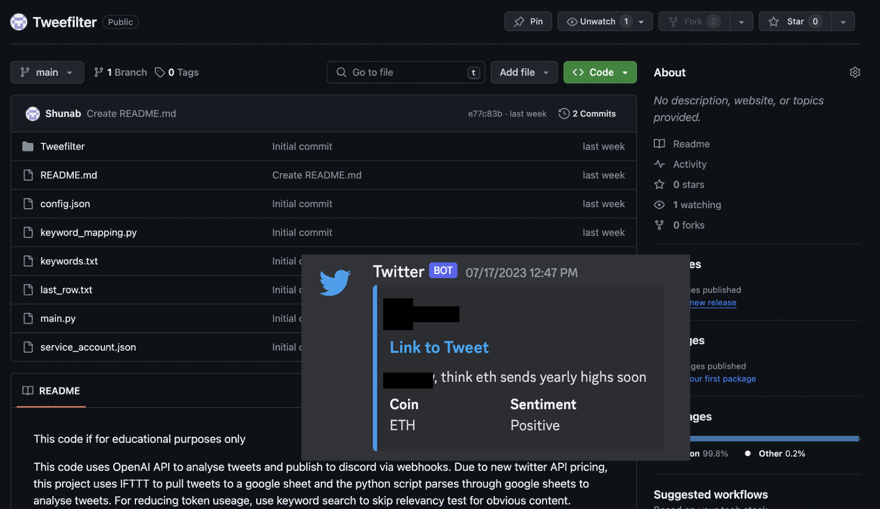Click the Tweefilter folder icon
The width and height of the screenshot is (880, 509).
click(x=28, y=146)
